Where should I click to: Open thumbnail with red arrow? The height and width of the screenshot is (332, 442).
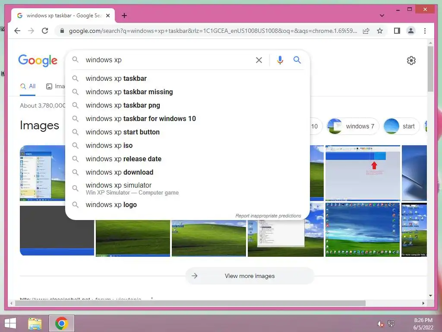tap(363, 173)
